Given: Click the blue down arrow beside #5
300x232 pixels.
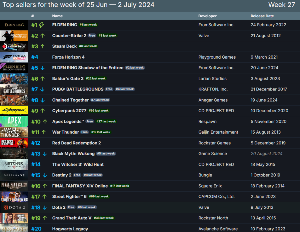Looking at the screenshot, I should (x=42, y=68).
